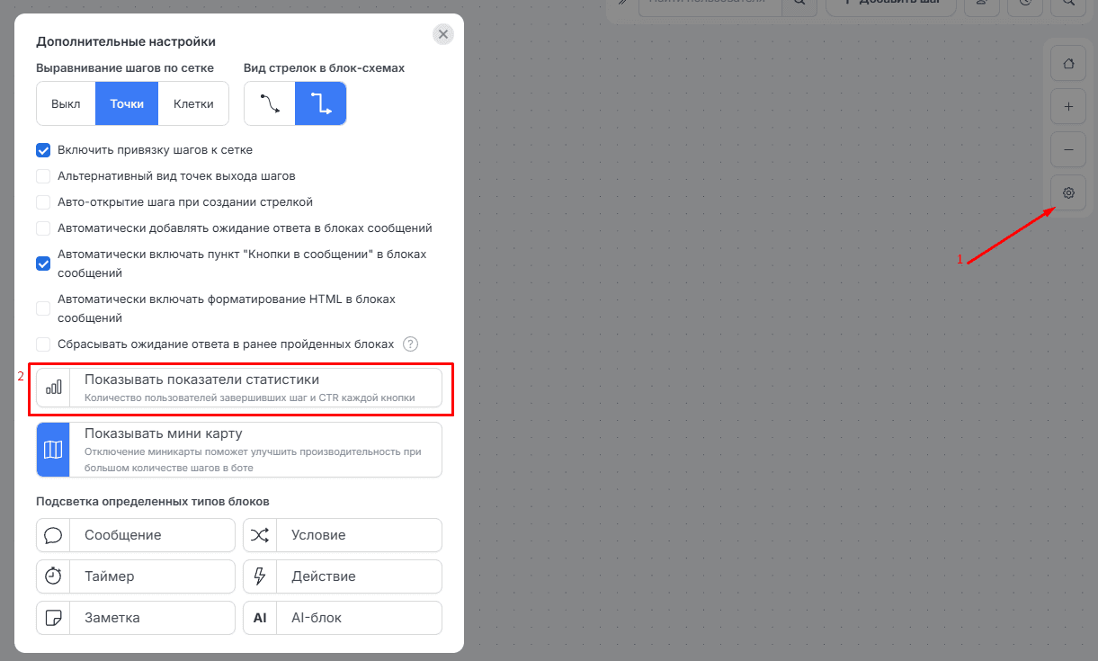Image resolution: width=1098 pixels, height=661 pixels.
Task: Uncheck 'Включить привязку шагов к сетке'
Action: point(43,150)
